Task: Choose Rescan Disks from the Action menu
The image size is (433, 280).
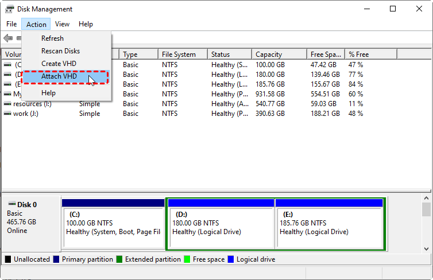Action: point(66,51)
